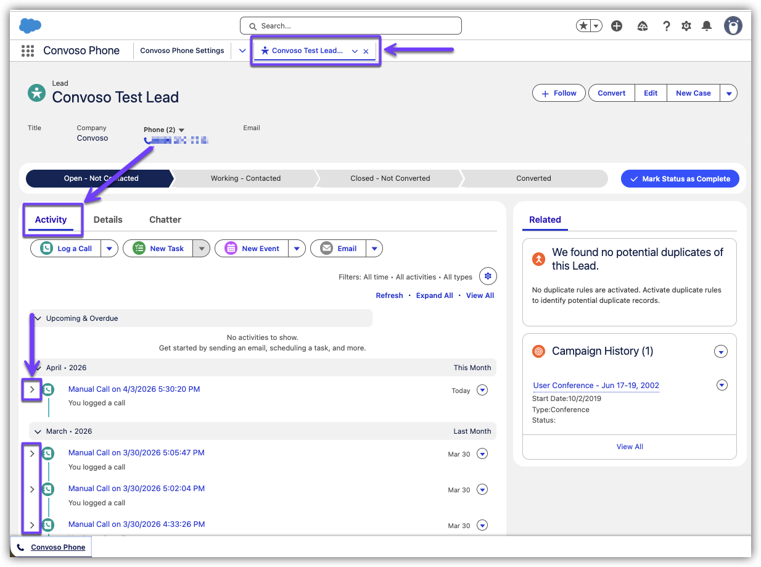
Task: Click the Salesforce cloud logo
Action: (x=30, y=25)
